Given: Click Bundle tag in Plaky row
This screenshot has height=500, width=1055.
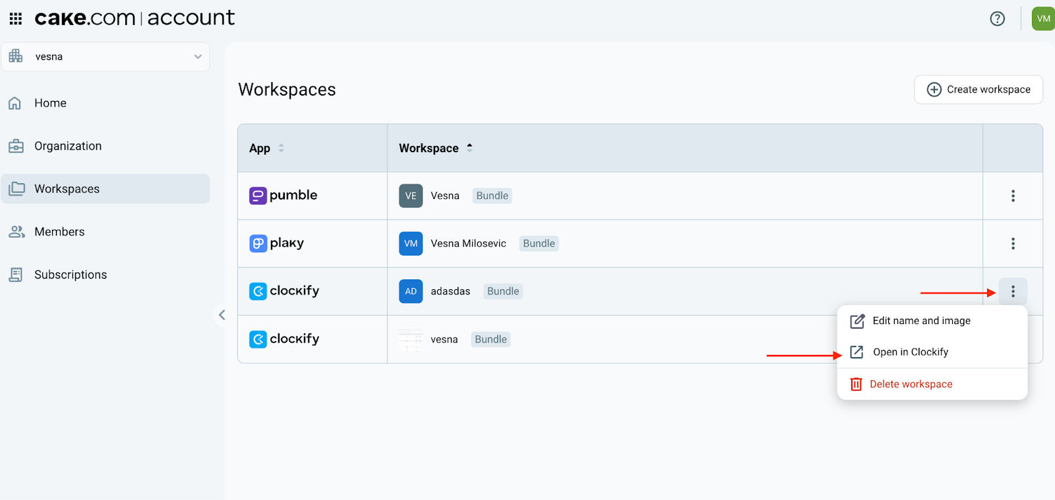Looking at the screenshot, I should pyautogui.click(x=539, y=243).
